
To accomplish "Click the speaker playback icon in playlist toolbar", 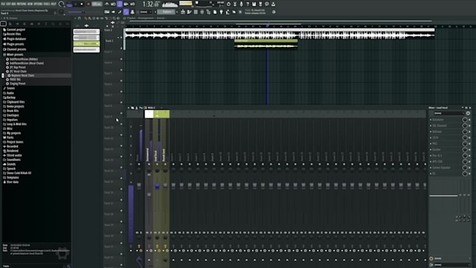I will pyautogui.click(x=118, y=18).
